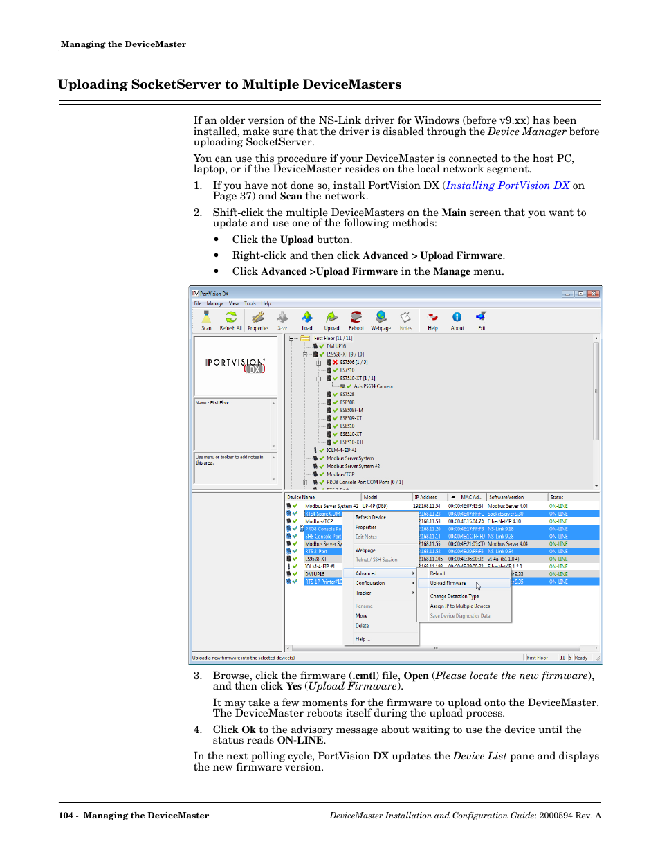Follow the Installing PortVision DX link
Viewport: 660px width, 855px height.
[508, 186]
